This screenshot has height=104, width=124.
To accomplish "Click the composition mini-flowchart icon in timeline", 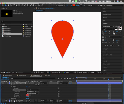I will [58, 78].
